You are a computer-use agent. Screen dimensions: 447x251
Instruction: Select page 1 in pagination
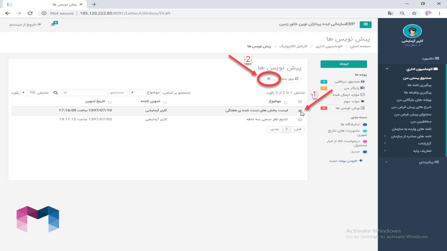(x=286, y=129)
